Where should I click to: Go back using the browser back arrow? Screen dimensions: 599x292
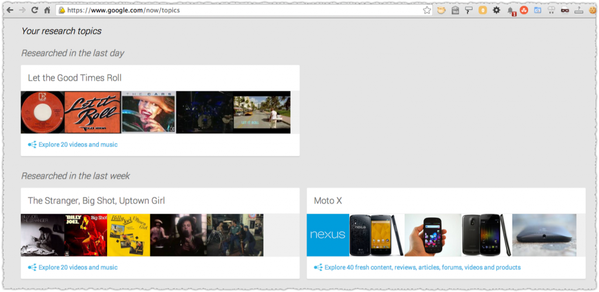(x=10, y=11)
